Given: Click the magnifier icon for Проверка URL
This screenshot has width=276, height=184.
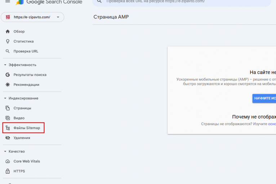Looking at the screenshot, I should [x=8, y=51].
